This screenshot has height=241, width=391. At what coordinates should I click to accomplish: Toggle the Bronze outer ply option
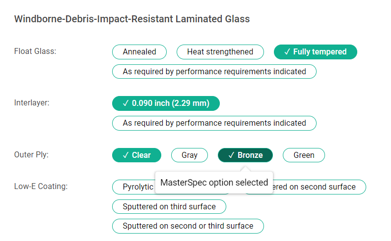point(245,155)
